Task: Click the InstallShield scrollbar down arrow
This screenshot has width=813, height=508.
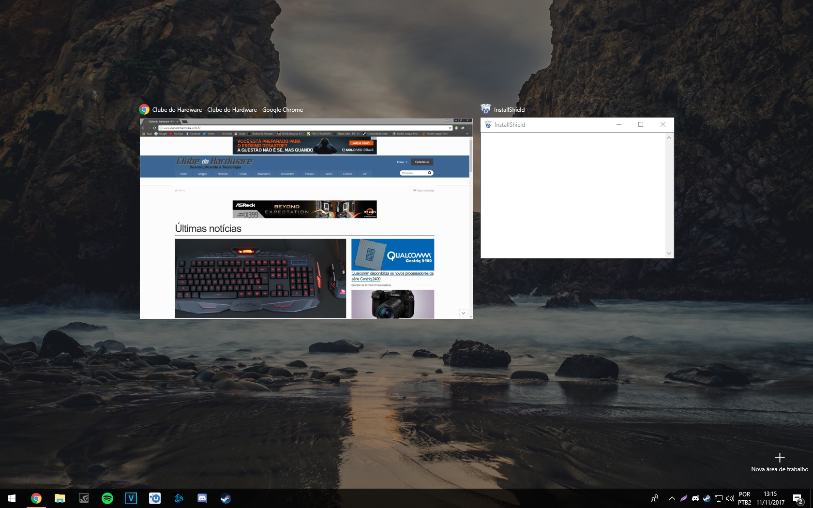Action: pyautogui.click(x=669, y=253)
